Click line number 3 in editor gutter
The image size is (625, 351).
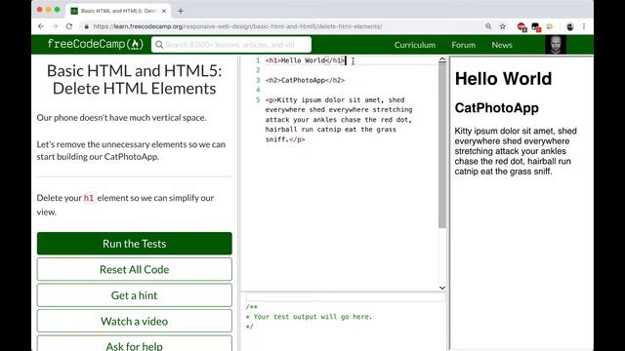click(x=258, y=80)
